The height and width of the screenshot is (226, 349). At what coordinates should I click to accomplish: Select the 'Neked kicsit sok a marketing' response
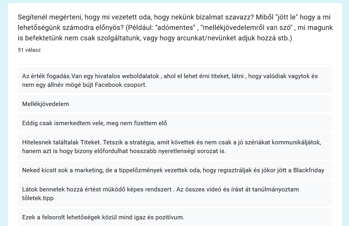[x=173, y=170]
